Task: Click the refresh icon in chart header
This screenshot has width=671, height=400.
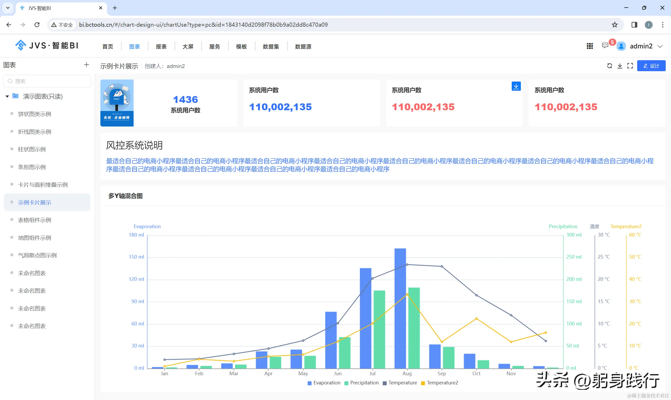Action: [609, 66]
